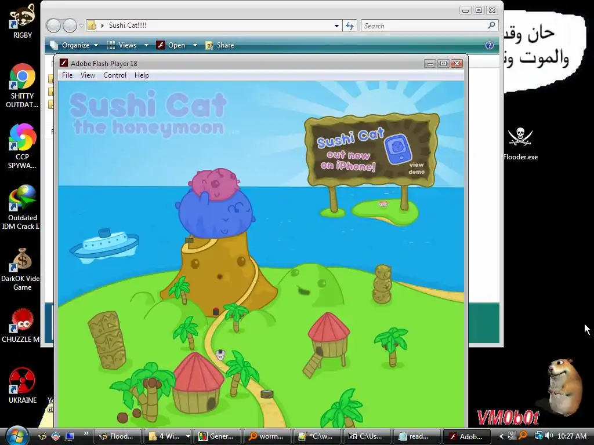Click the search magnifier icon in Explorer
This screenshot has width=594, height=445.
tap(491, 25)
